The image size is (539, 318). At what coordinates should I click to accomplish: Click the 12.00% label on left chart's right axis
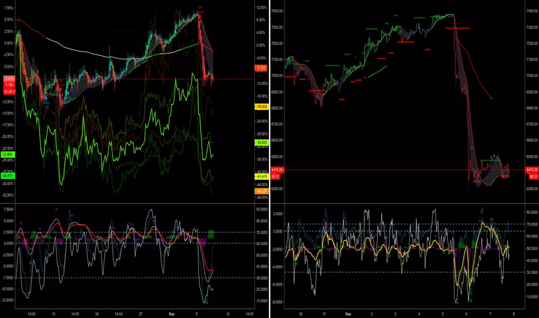point(261,8)
